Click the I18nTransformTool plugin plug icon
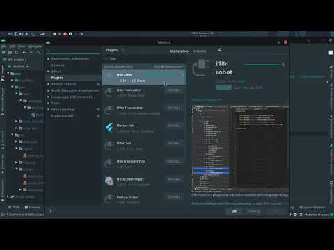 109,164
